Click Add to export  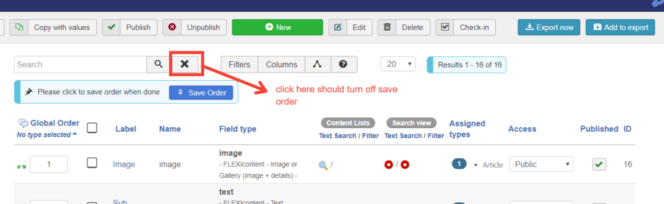pyautogui.click(x=620, y=27)
